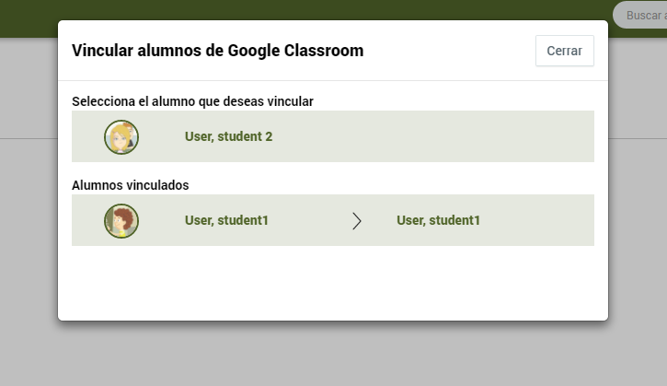The image size is (667, 386).
Task: Click right "User, student1" linked Classroom name
Action: point(438,220)
